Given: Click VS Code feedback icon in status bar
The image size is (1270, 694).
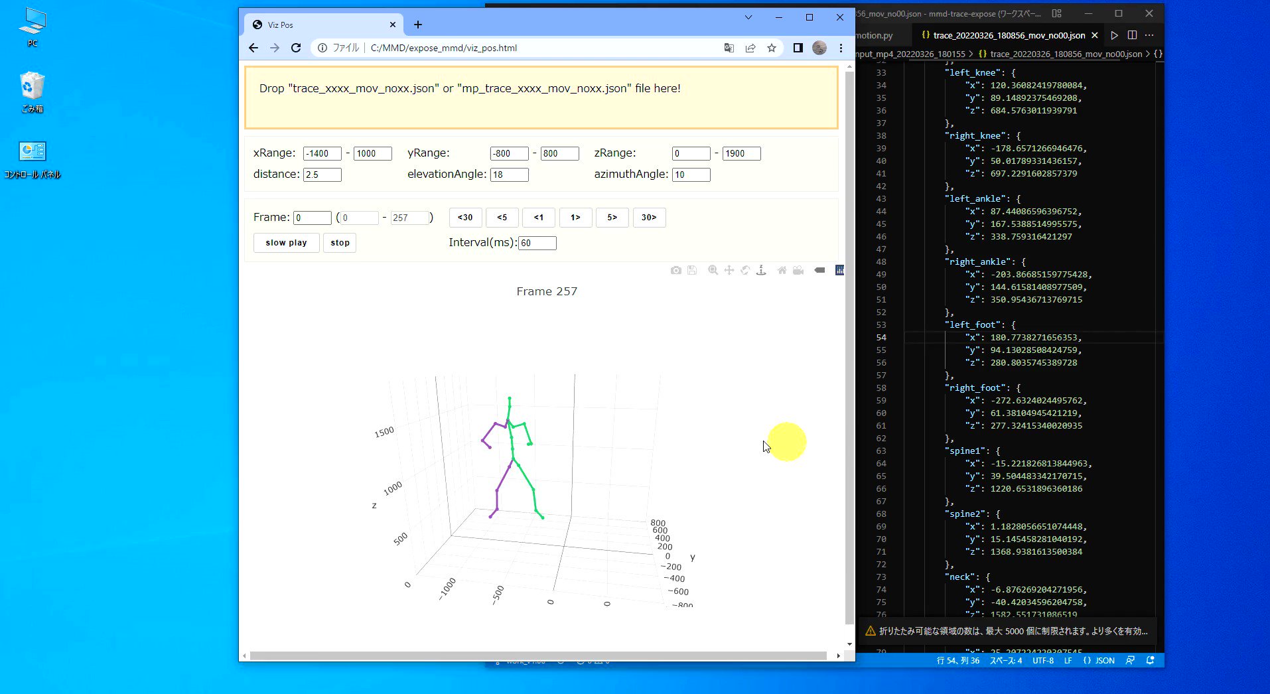Looking at the screenshot, I should [1130, 660].
